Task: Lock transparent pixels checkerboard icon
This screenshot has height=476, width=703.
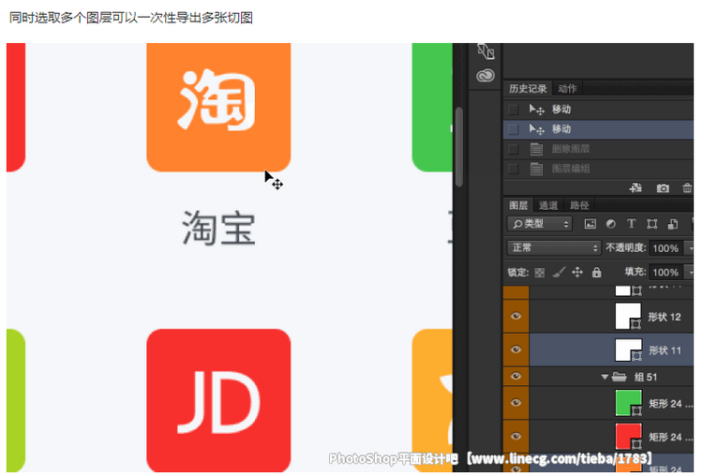Action: coord(540,272)
